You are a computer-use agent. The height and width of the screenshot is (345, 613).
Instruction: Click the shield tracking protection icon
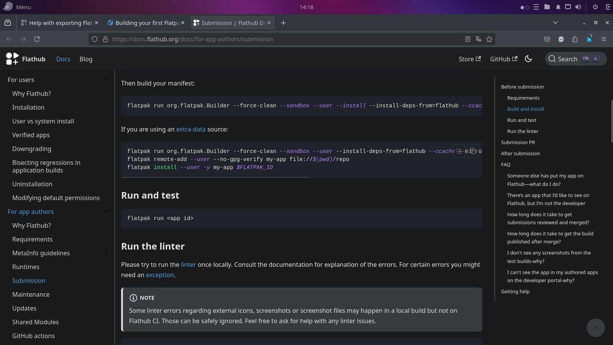[95, 39]
